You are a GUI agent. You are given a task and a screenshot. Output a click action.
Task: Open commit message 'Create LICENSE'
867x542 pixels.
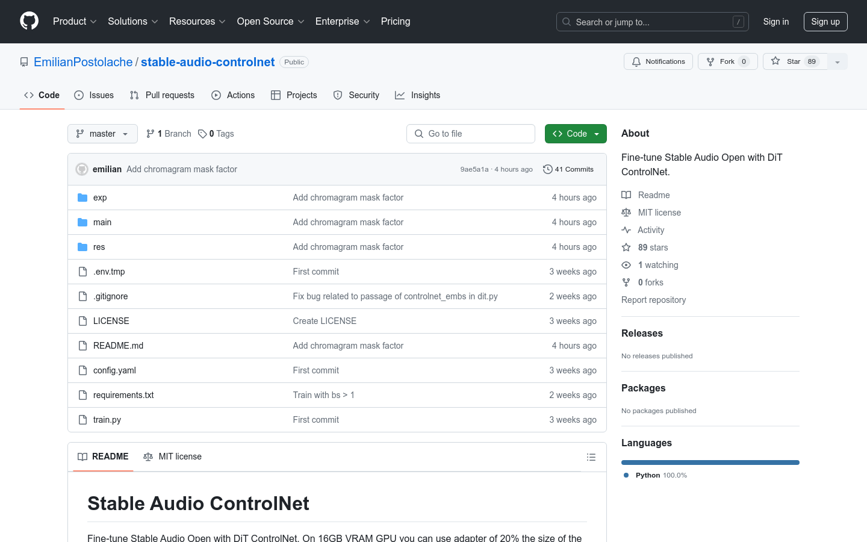pyautogui.click(x=325, y=321)
